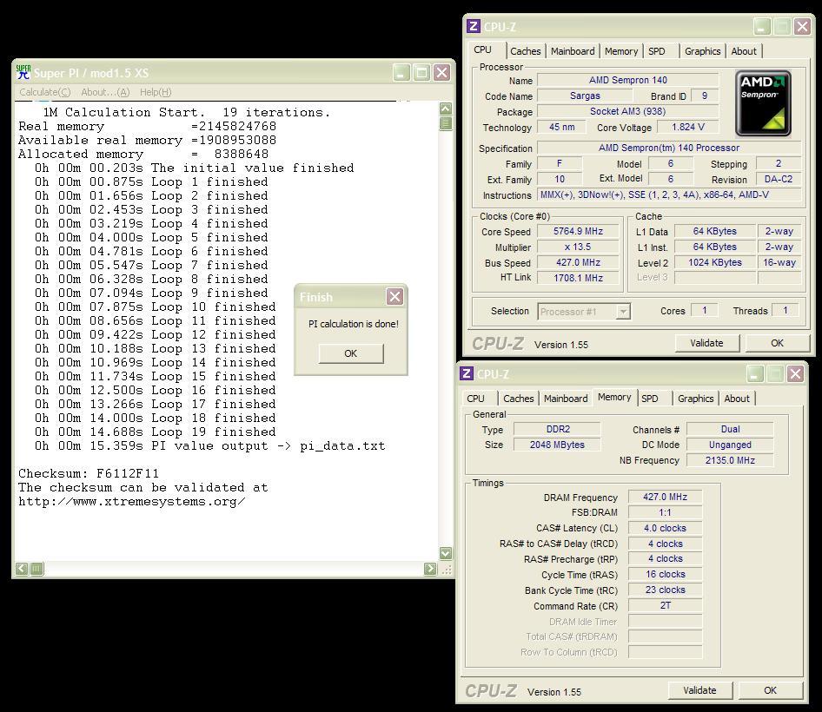Click the horizontal scrollbar thumb in Super PI
This screenshot has width=822, height=712.
pyautogui.click(x=36, y=569)
